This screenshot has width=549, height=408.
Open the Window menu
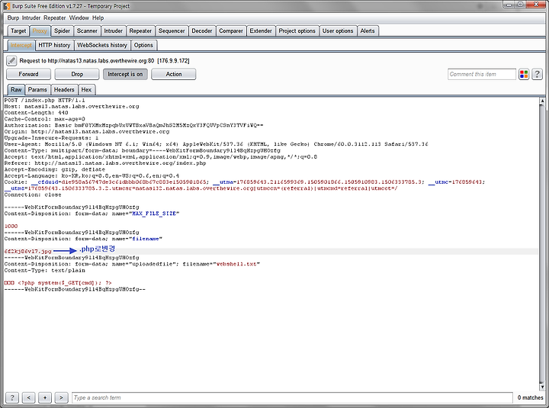pyautogui.click(x=79, y=18)
